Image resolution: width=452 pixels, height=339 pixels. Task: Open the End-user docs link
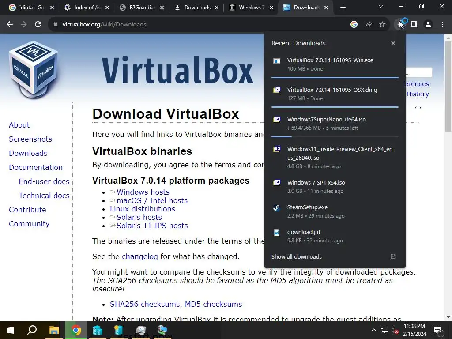point(44,181)
